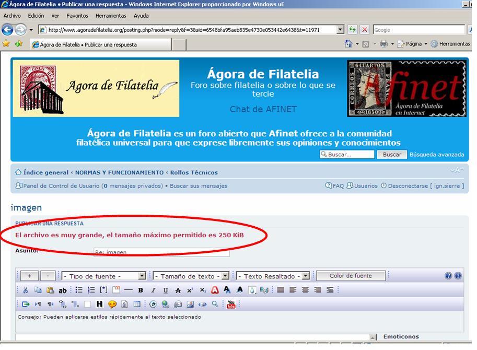The image size is (477, 350).
Task: Insert a horizontal line rule
Action: pyautogui.click(x=129, y=290)
